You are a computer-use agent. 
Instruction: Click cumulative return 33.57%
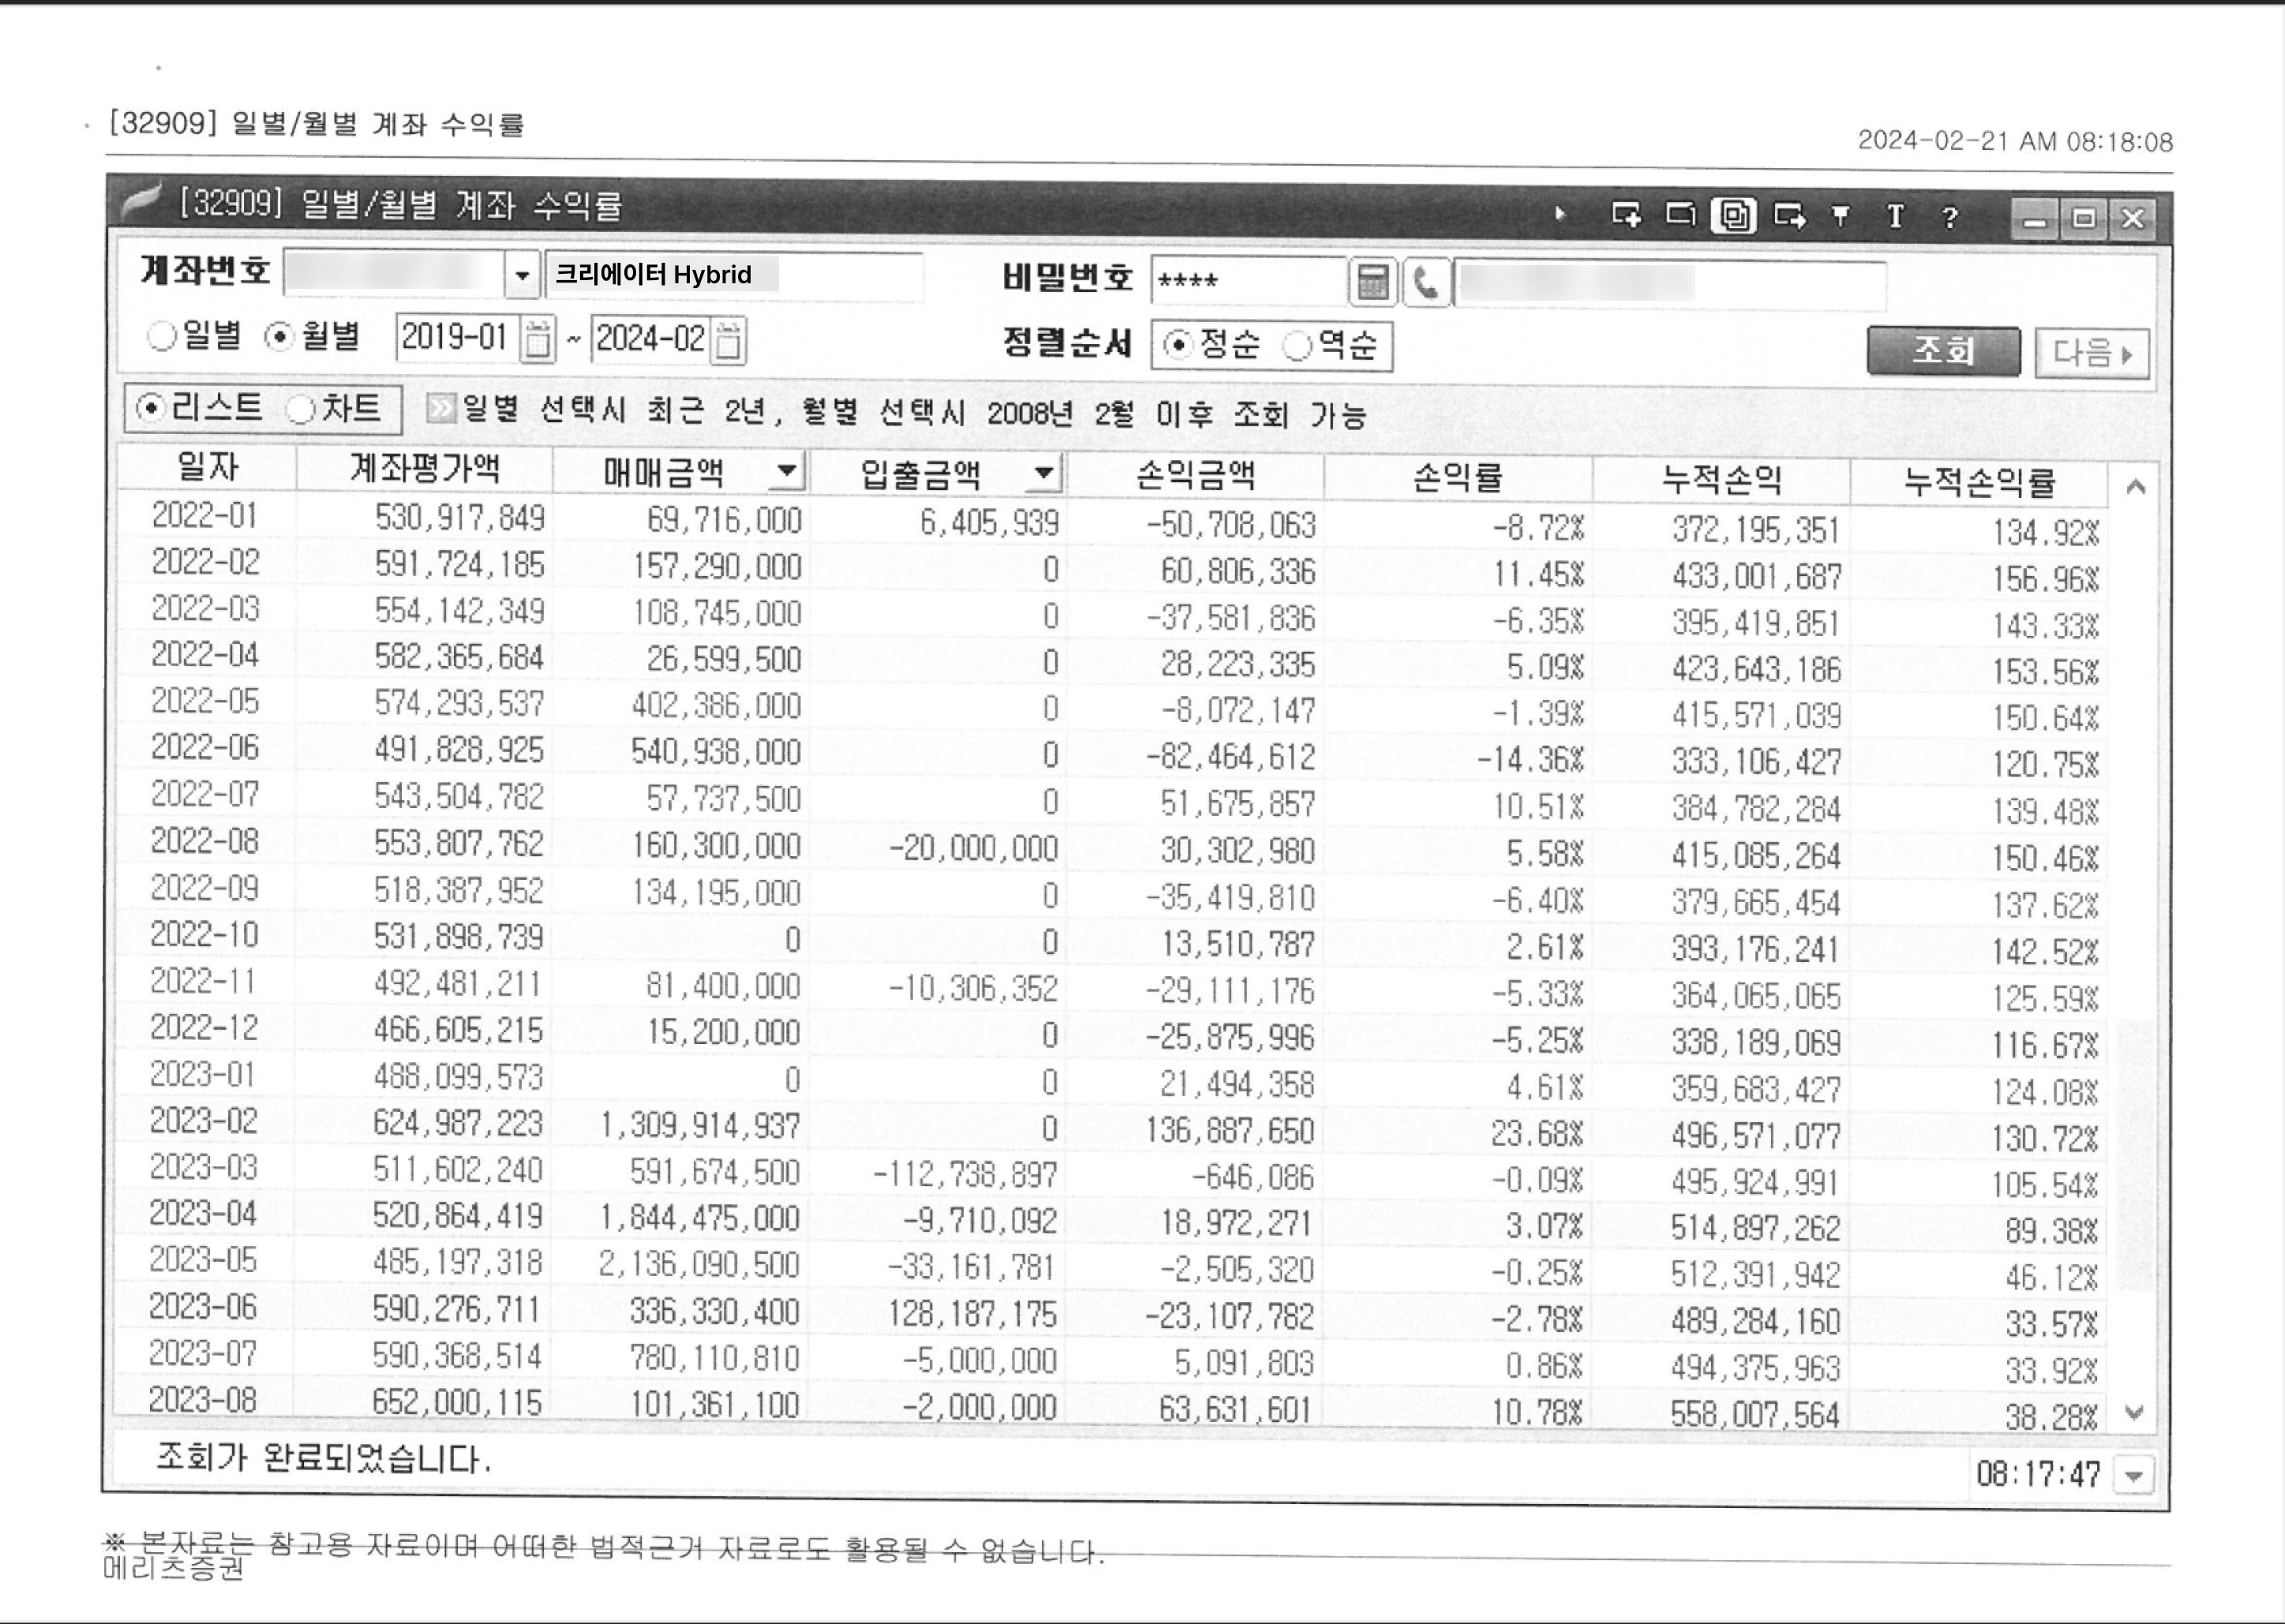(x=2052, y=1324)
